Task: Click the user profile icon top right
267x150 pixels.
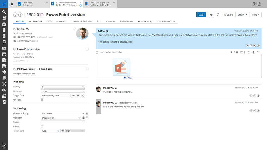Action: pyautogui.click(x=260, y=4)
